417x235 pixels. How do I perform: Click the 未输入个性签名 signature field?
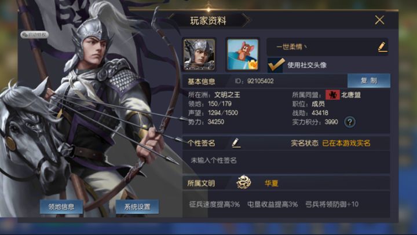click(286, 161)
